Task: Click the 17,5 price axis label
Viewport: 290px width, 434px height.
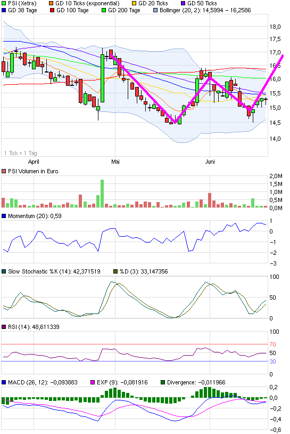Action: (275, 39)
